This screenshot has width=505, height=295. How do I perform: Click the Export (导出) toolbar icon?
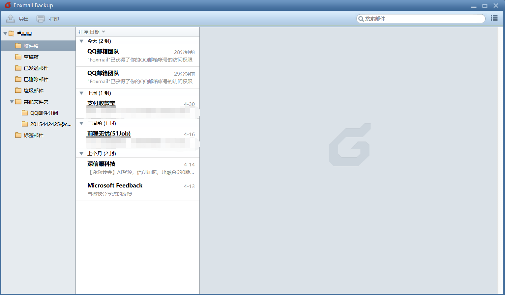click(11, 19)
